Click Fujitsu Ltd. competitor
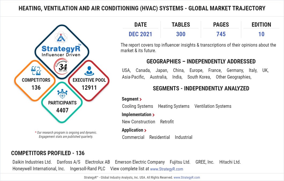The height and width of the screenshot is (181, 284). pyautogui.click(x=180, y=162)
